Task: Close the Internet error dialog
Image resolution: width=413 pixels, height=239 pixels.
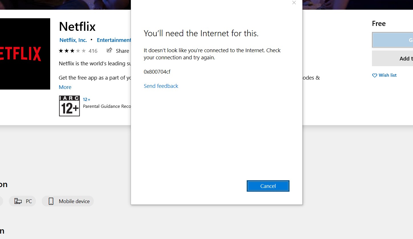Action: pyautogui.click(x=294, y=3)
